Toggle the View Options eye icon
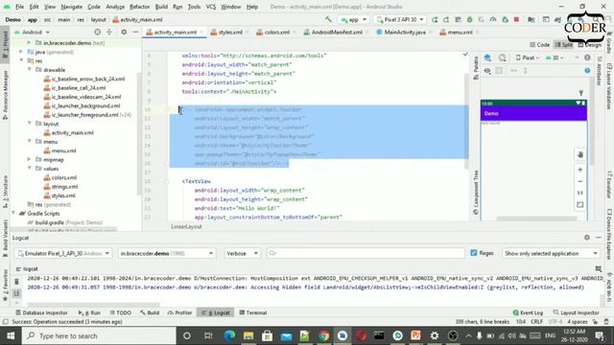This screenshot has width=614, height=345. [487, 71]
